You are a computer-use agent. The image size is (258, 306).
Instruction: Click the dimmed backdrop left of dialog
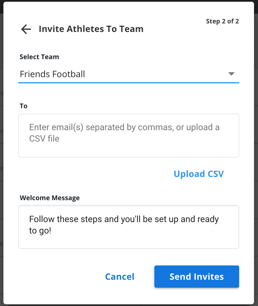[1, 156]
